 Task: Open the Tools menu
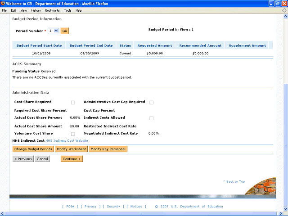pos(68,11)
